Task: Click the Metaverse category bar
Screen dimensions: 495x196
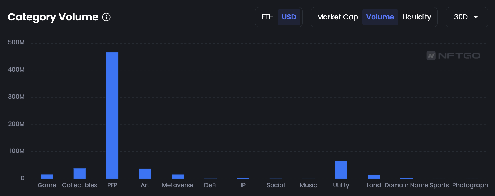Action: tap(178, 177)
